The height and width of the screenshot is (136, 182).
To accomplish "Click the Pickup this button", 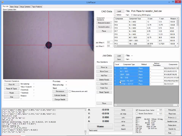I will point(172,110).
